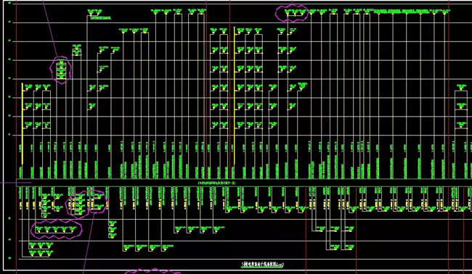
Task: Select the red vertical line near left border
Action: (16, 137)
